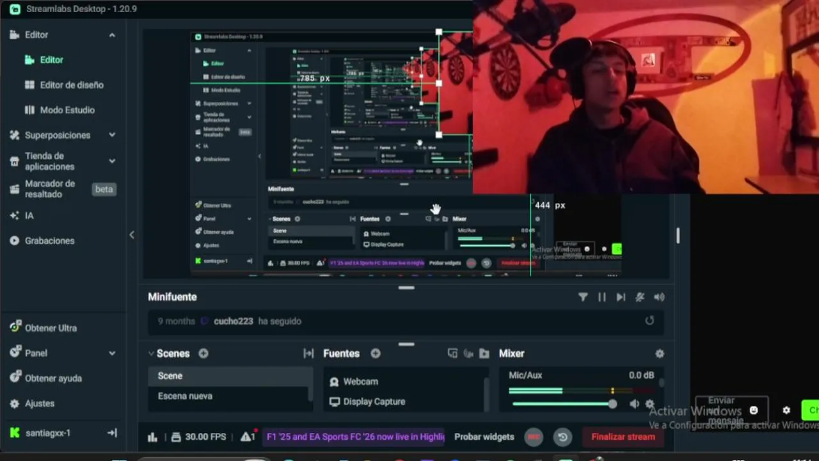Toggle the Minifuente volume speaker icon
Screen dimensions: 819x461
659,297
